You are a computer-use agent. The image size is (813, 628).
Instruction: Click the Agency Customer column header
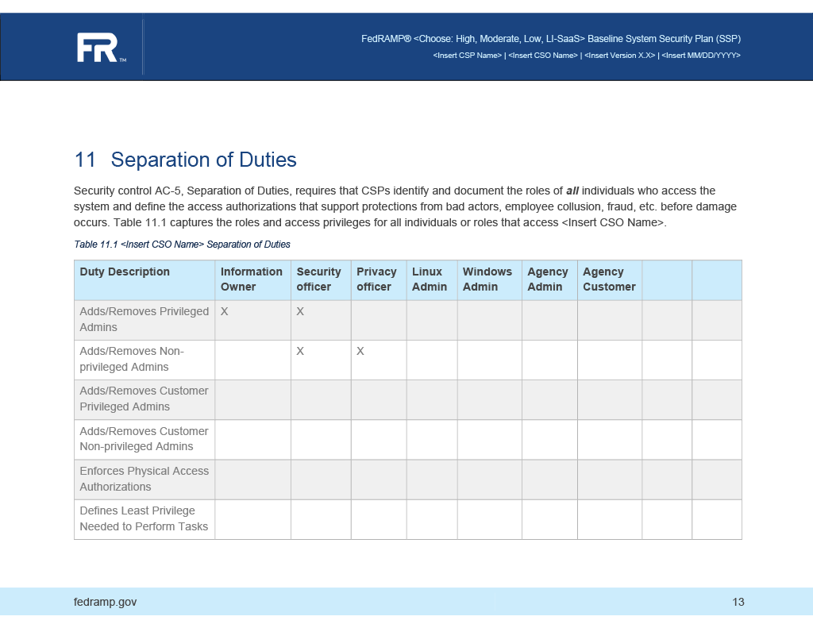tap(607, 279)
